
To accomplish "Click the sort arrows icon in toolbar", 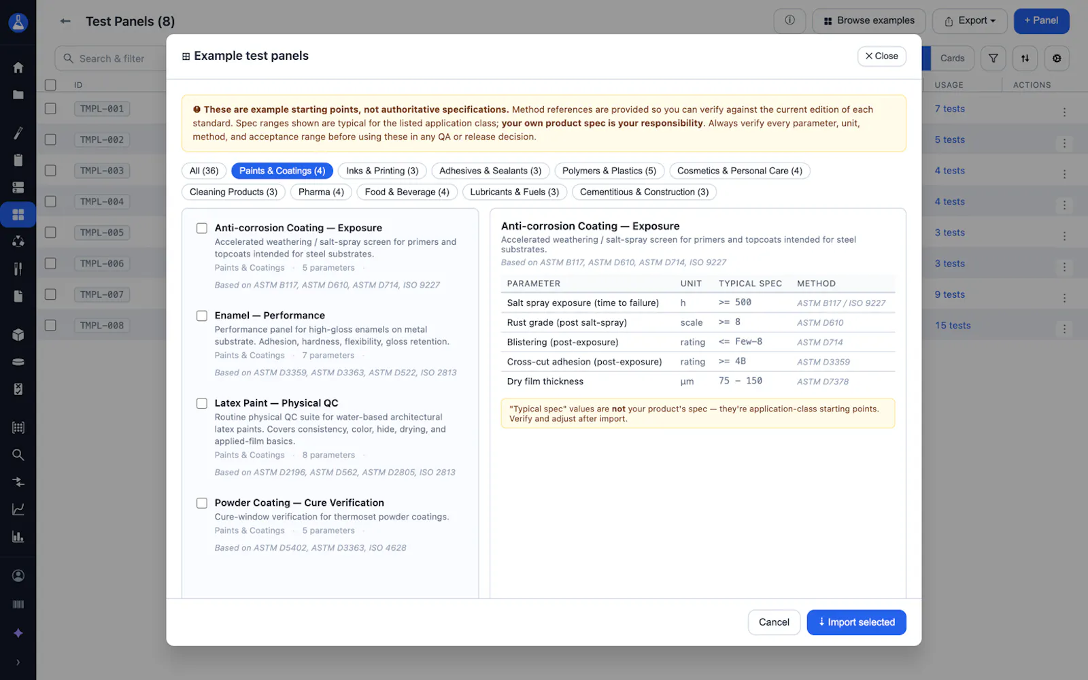I will (1025, 58).
